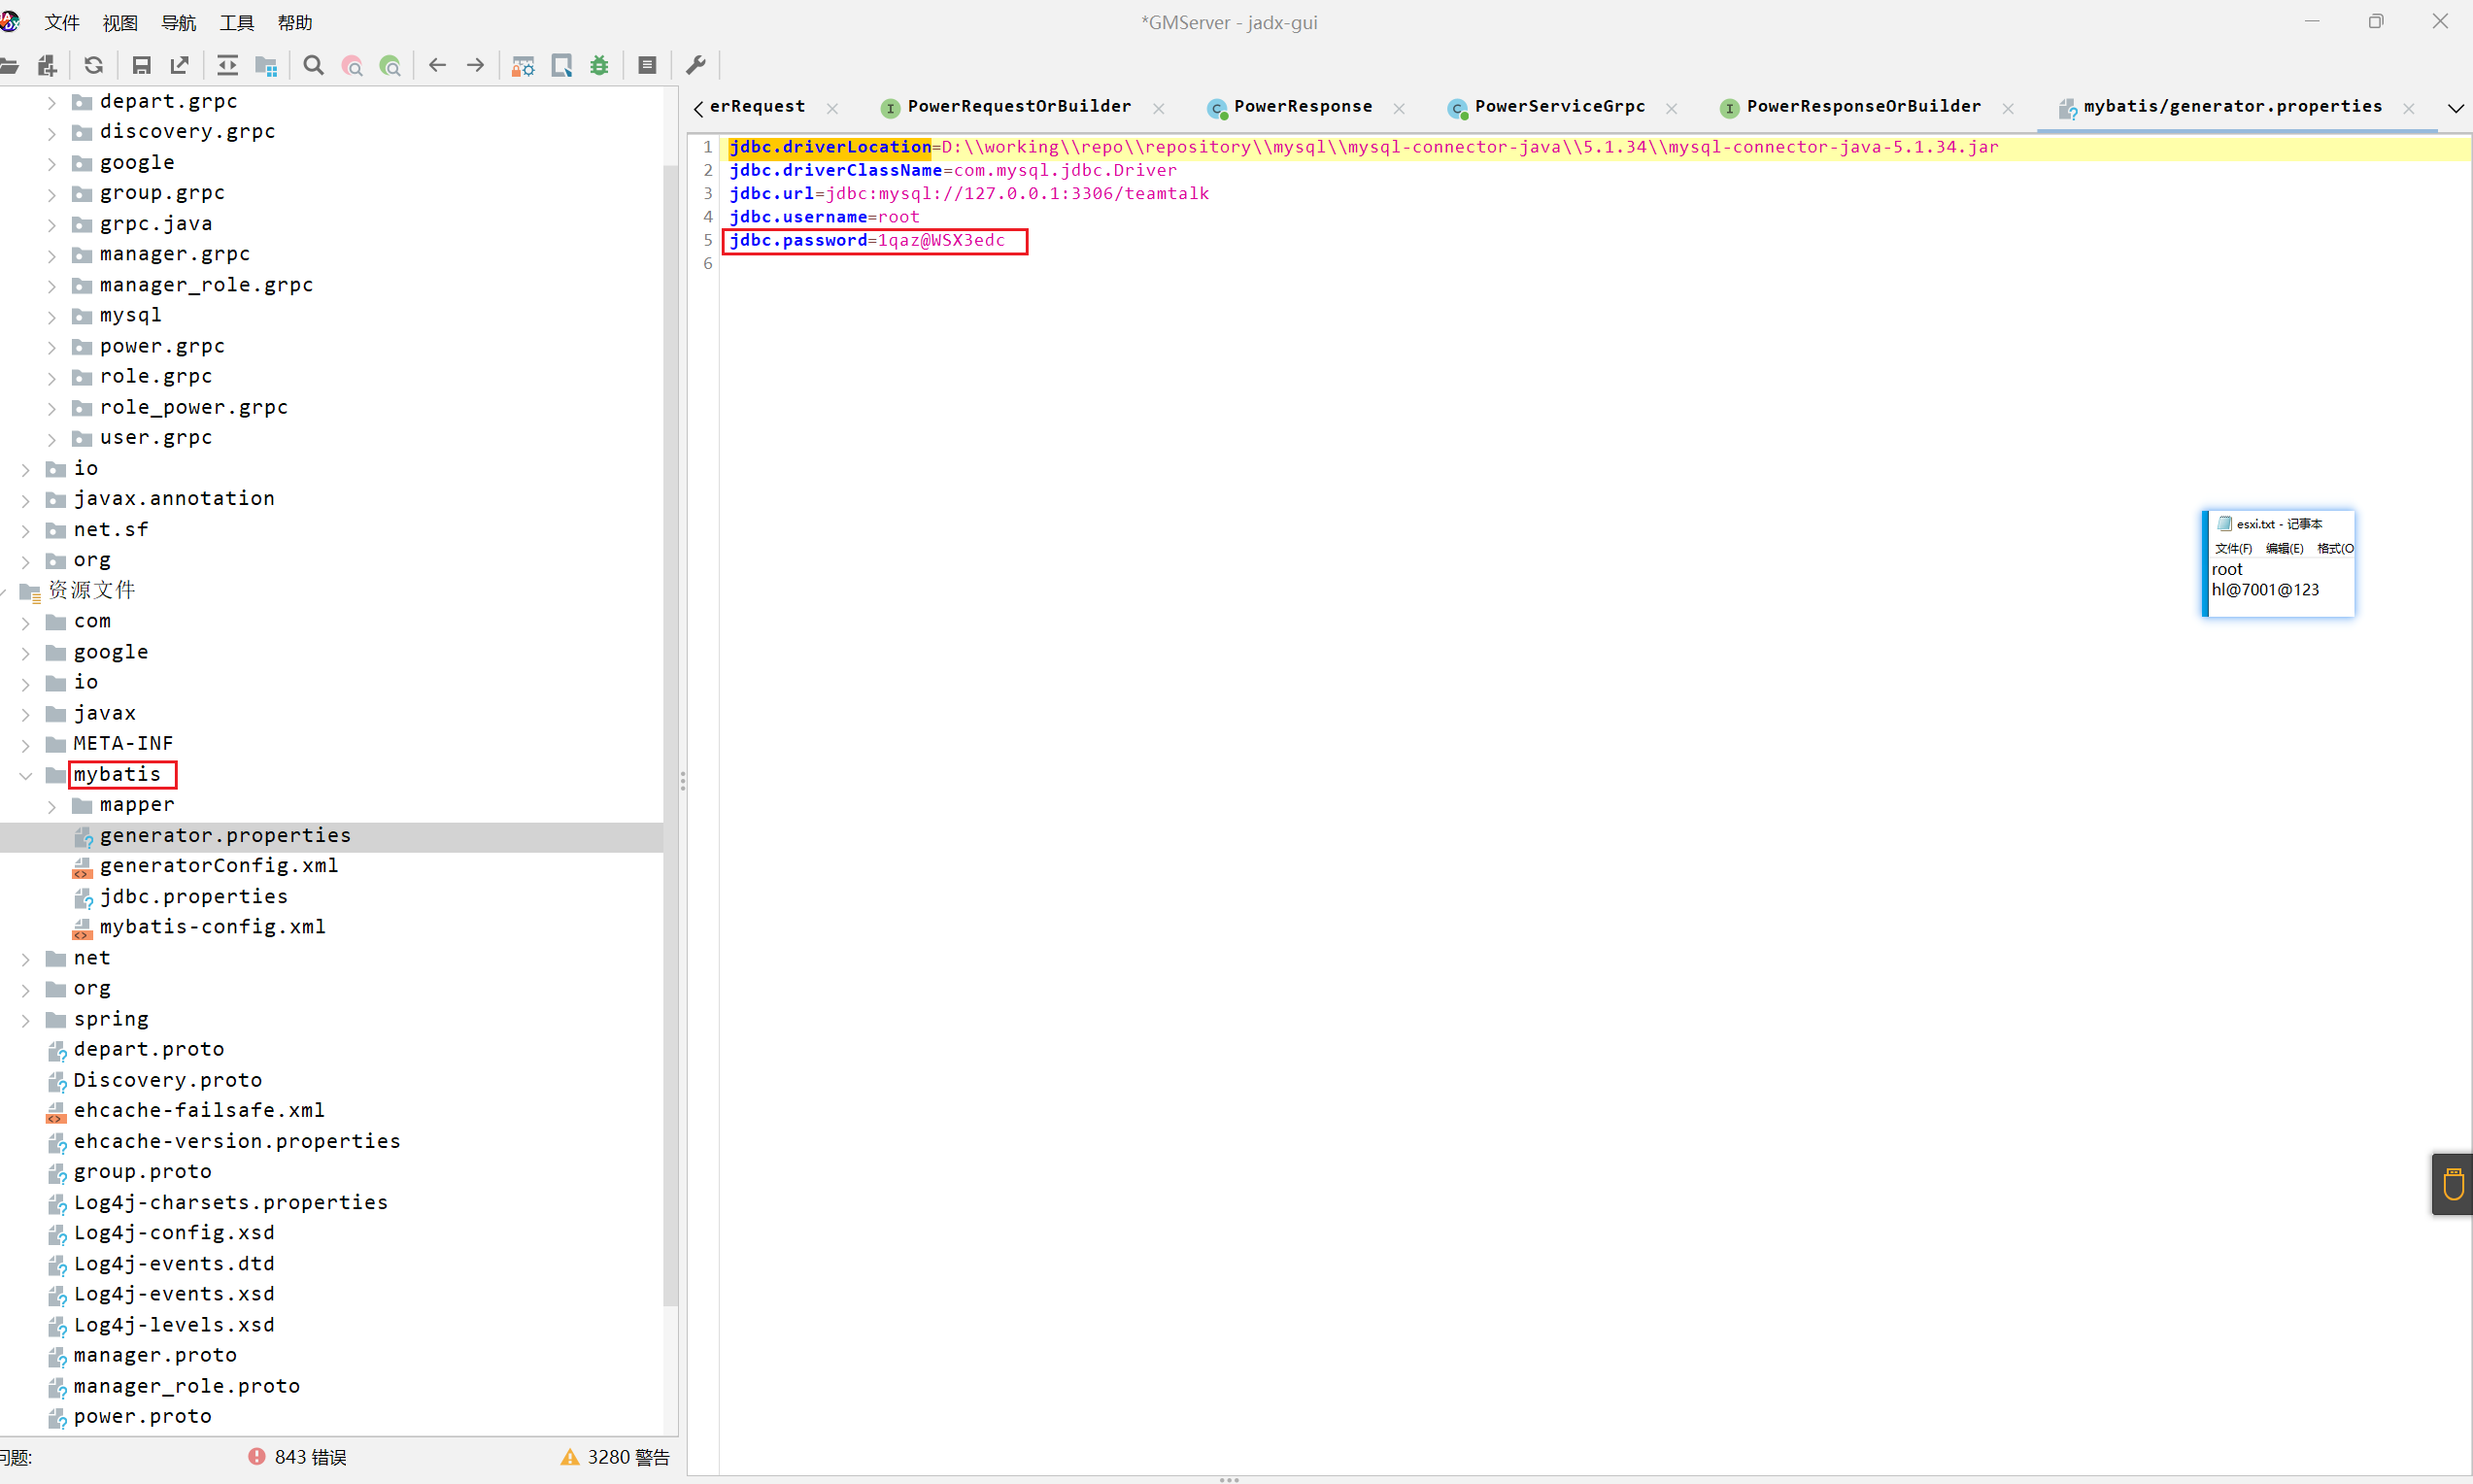
Task: Open the 导航 menu
Action: click(179, 22)
